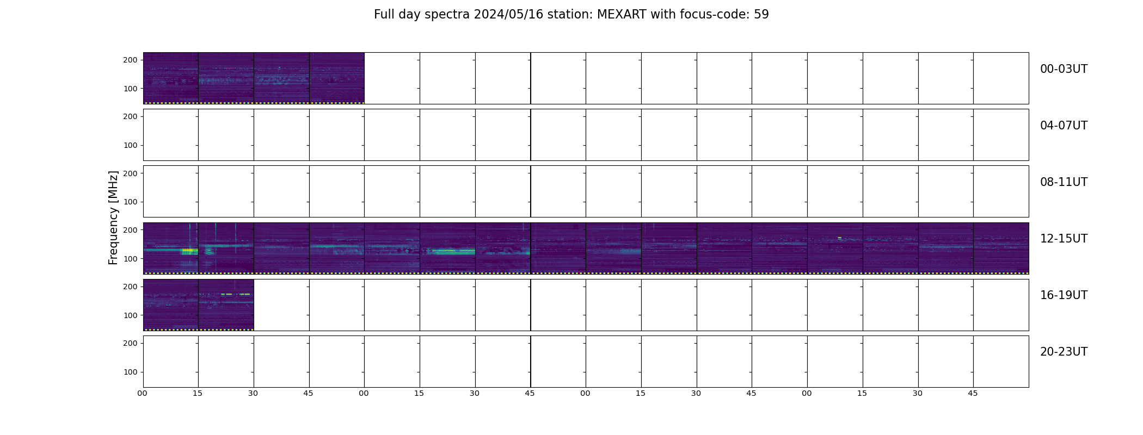Click the "Frequency [MHz]" axis label
This screenshot has width=1143, height=435.
113,217
